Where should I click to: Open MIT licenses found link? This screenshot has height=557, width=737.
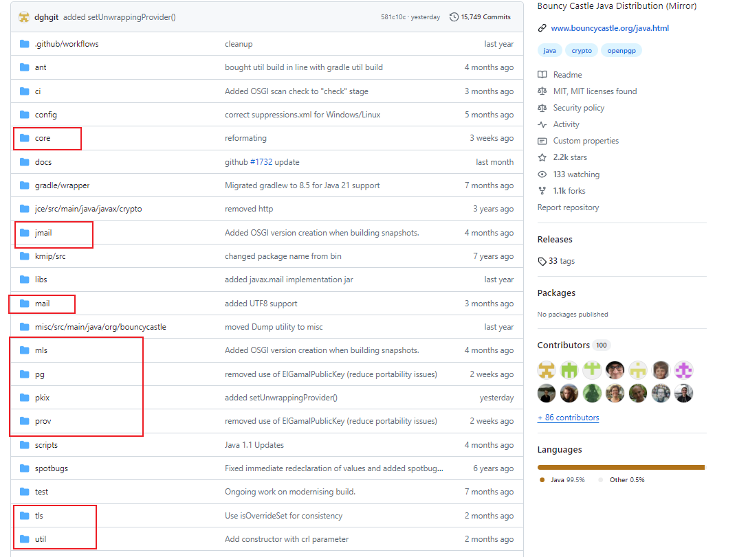tap(595, 91)
